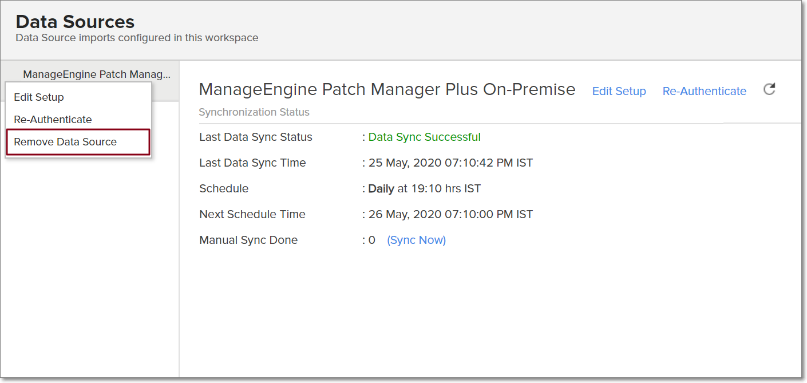Select Re-Authenticate from the context menu

(53, 120)
